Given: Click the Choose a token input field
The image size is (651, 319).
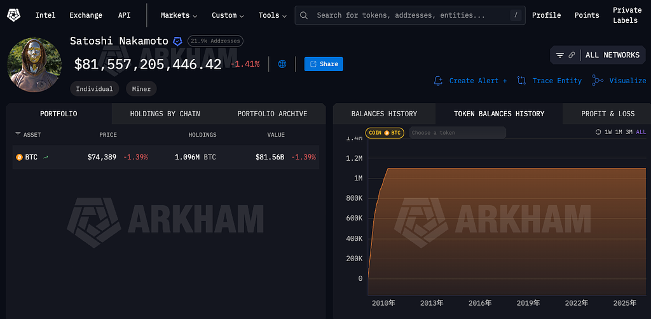Looking at the screenshot, I should (457, 133).
